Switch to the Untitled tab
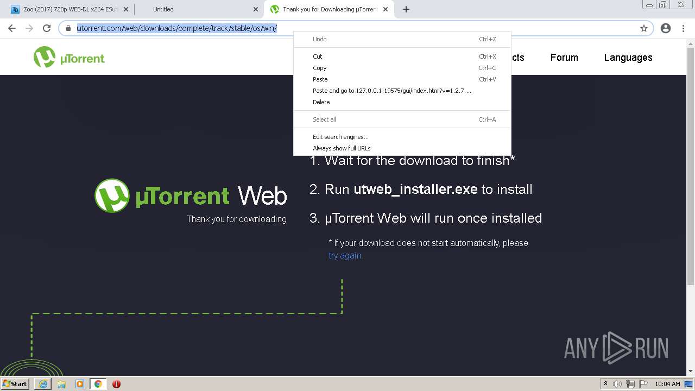The height and width of the screenshot is (391, 695). (x=198, y=9)
